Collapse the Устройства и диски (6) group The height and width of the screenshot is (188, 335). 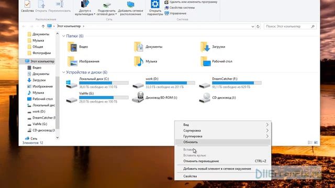tap(63, 72)
